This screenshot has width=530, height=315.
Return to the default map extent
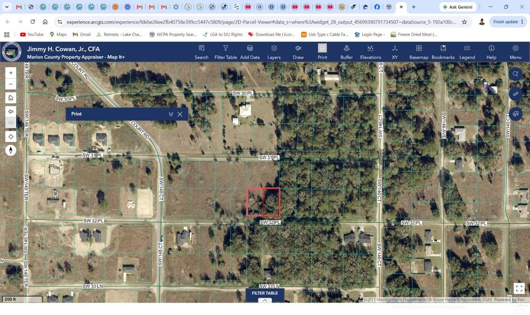pos(11,98)
